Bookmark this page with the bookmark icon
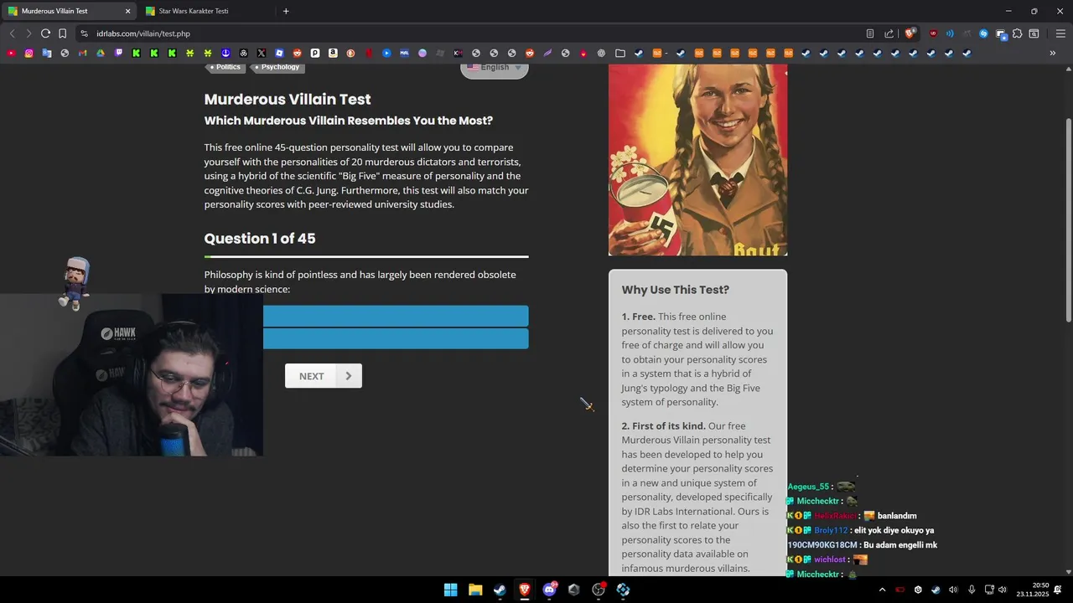The image size is (1073, 603). (x=62, y=33)
